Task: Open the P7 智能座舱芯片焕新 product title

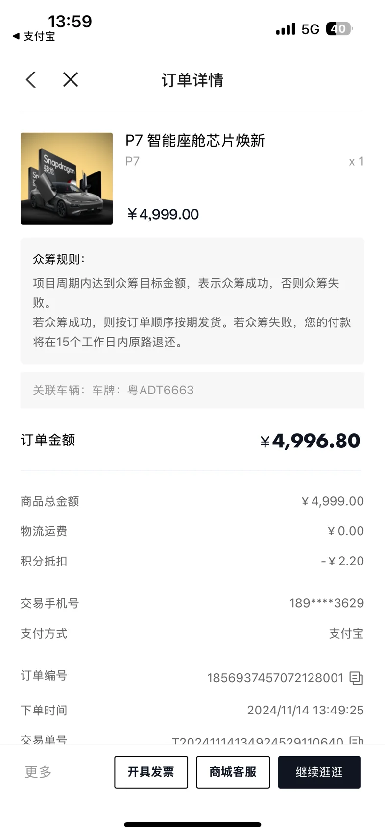Action: point(195,141)
